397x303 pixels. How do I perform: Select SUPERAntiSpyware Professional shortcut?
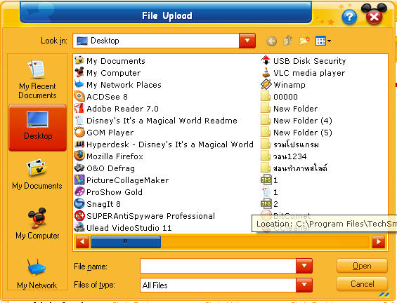(x=145, y=216)
